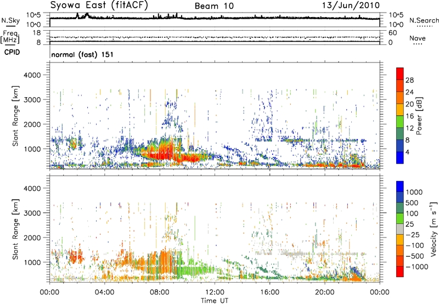The height and width of the screenshot is (304, 439).
Task: Select the '3000' range tick in the velocity panel
Action: click(x=32, y=213)
